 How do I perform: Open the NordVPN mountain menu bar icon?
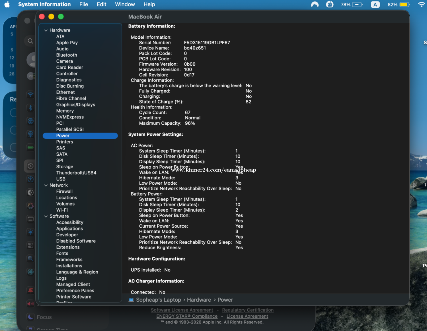point(315,5)
